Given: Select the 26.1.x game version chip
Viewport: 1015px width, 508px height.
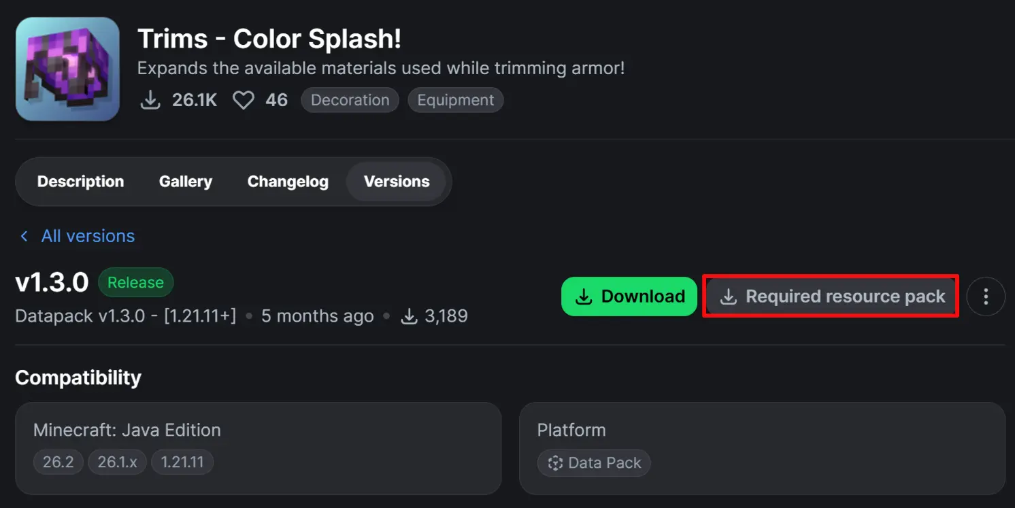Looking at the screenshot, I should click(117, 462).
